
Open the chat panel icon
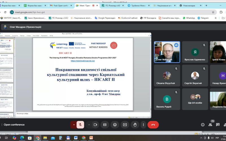pos(218,125)
